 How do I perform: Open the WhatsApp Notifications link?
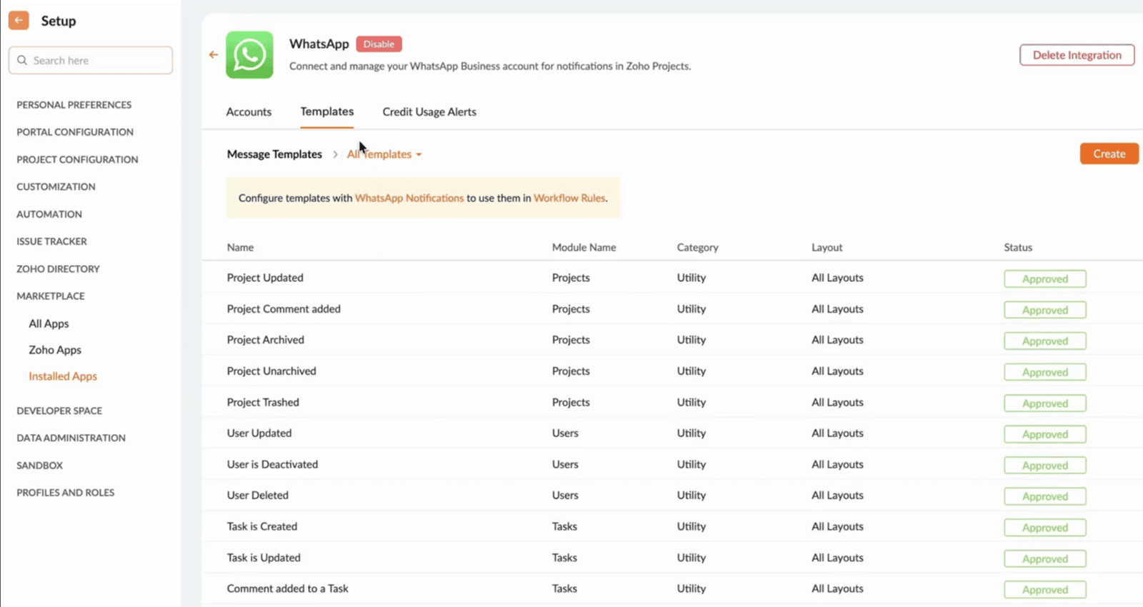coord(409,198)
